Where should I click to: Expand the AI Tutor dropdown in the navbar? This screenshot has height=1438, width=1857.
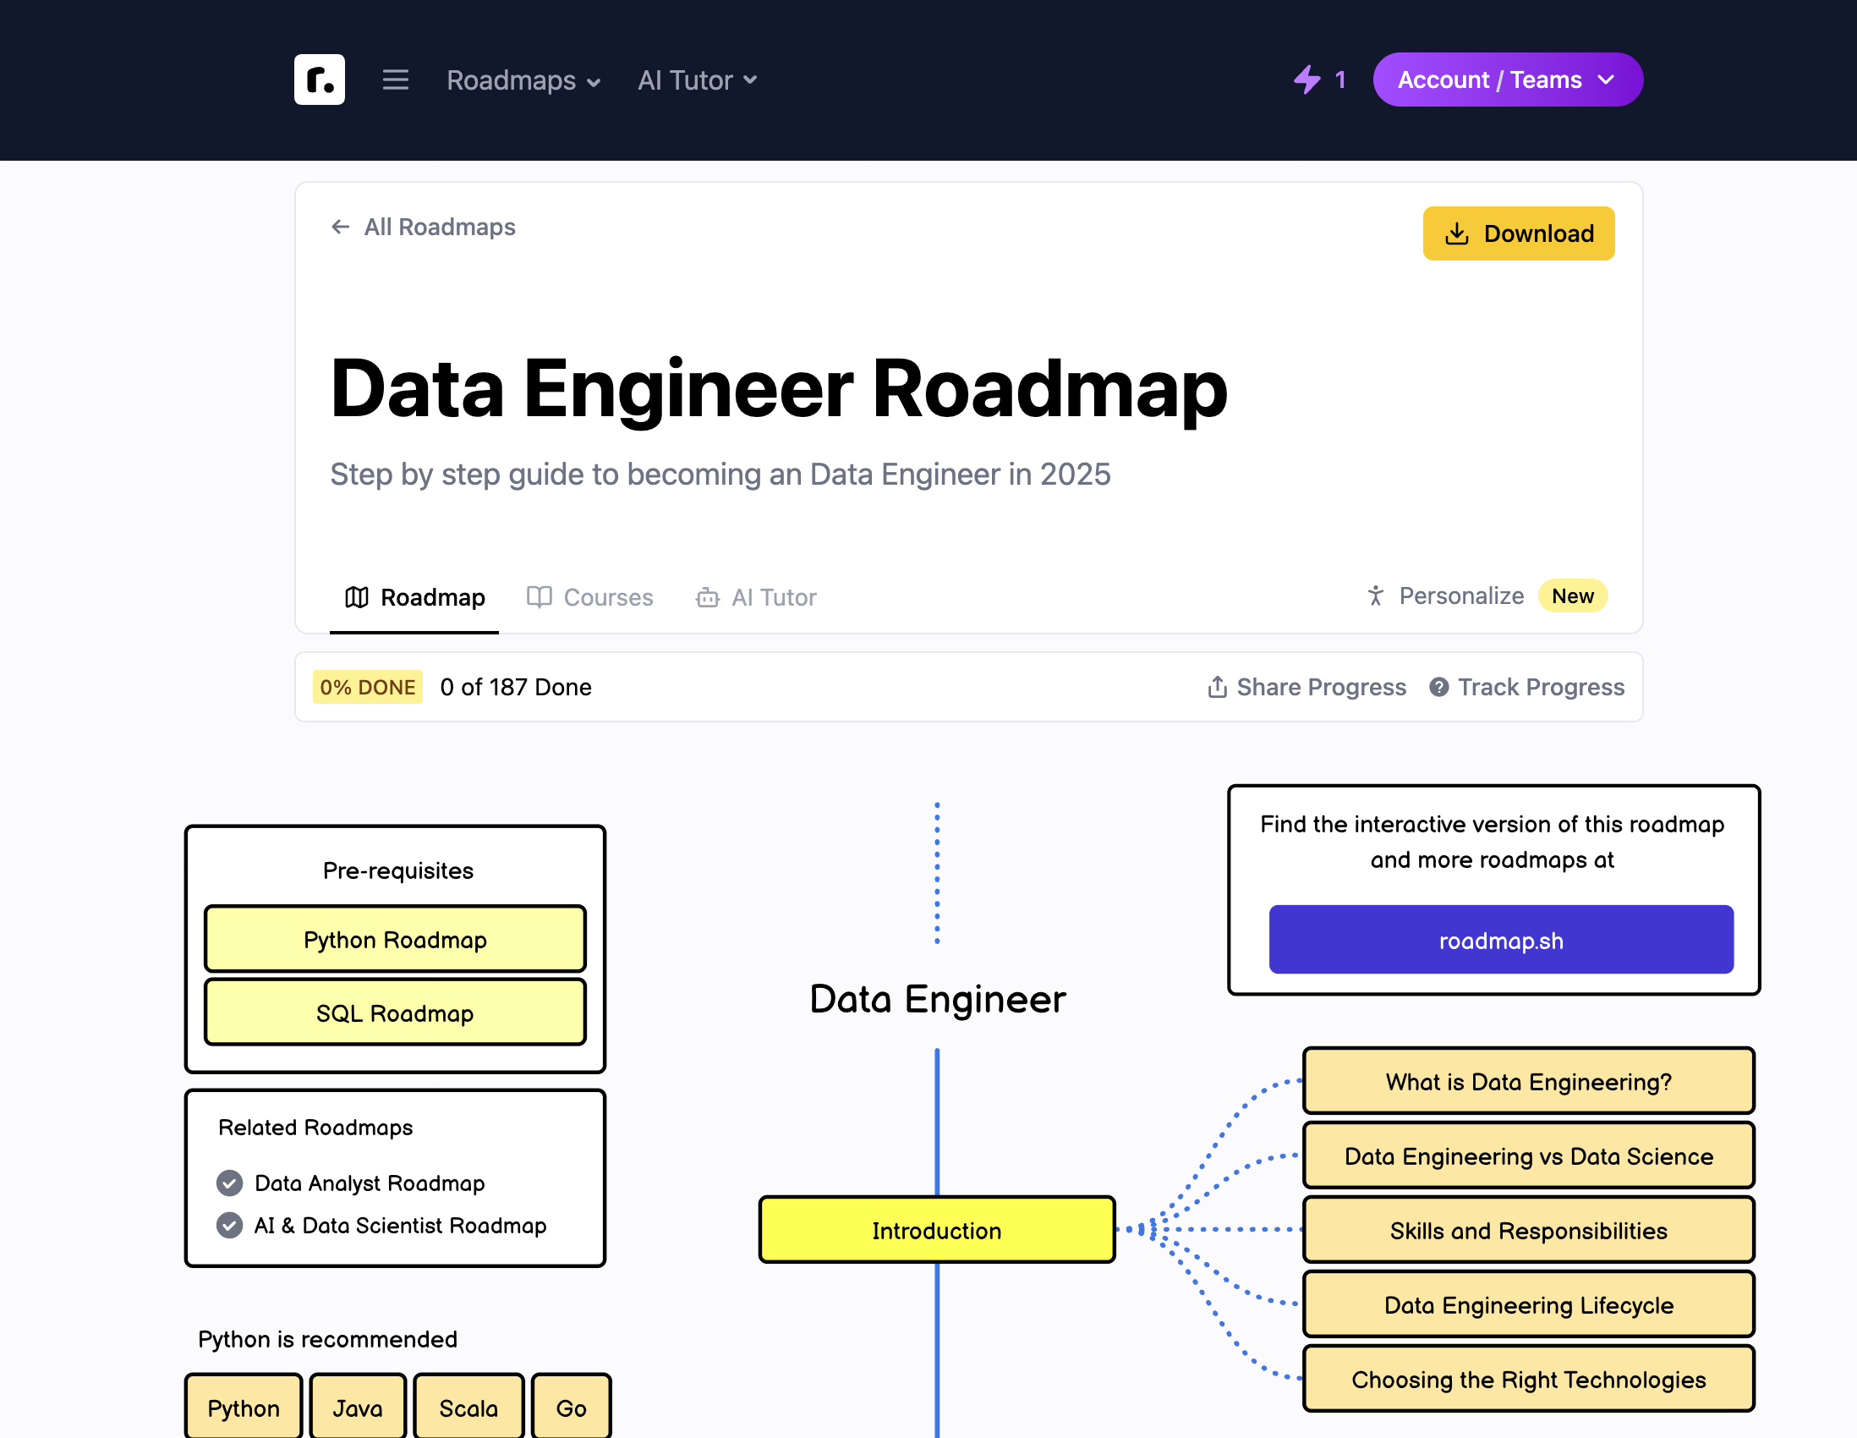pos(698,80)
